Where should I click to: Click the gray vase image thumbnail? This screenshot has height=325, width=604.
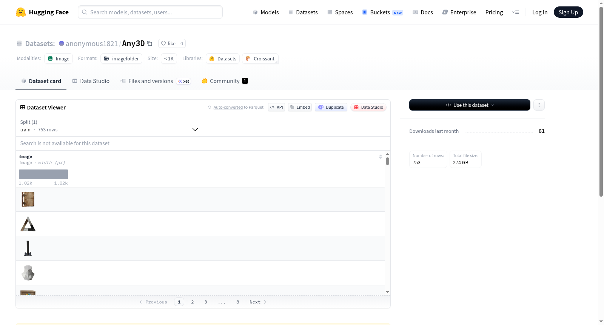click(x=28, y=273)
